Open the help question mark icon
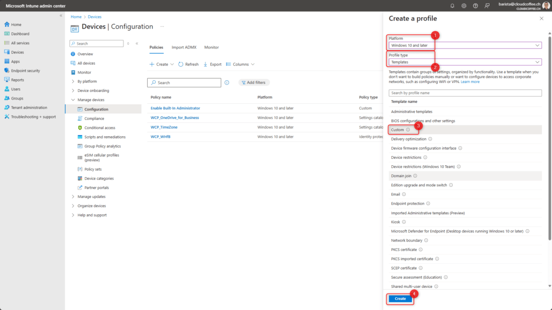The width and height of the screenshot is (552, 310). pos(475,5)
